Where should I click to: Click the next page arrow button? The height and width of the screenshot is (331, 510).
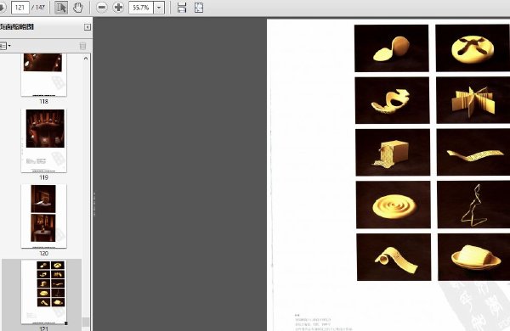pyautogui.click(x=3, y=8)
